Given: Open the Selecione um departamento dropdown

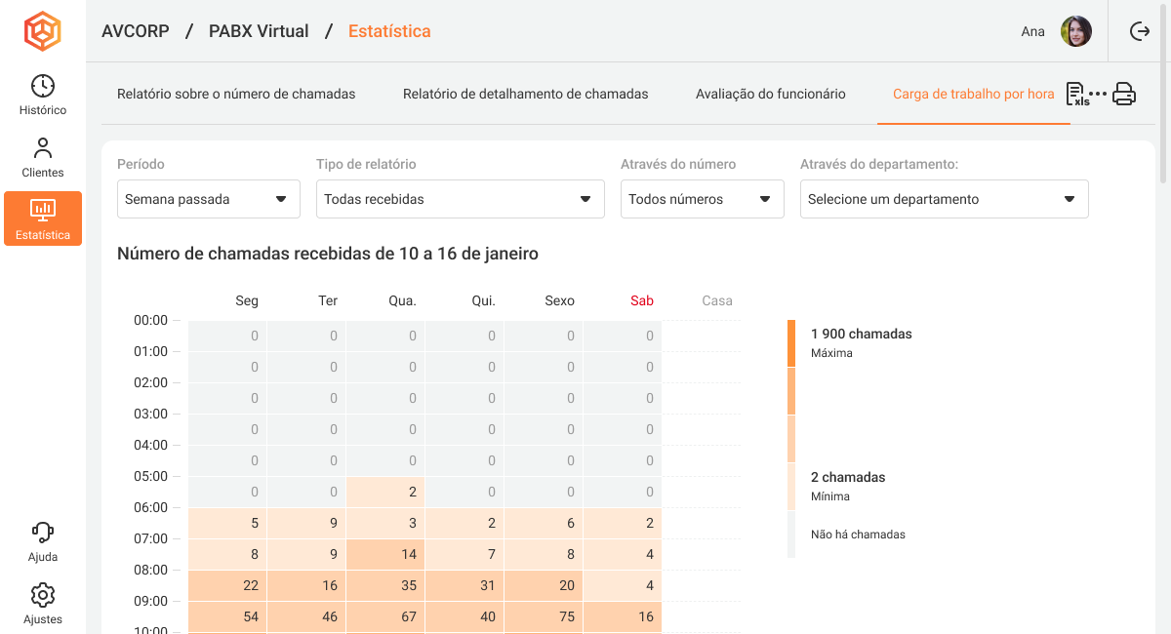Looking at the screenshot, I should point(944,199).
